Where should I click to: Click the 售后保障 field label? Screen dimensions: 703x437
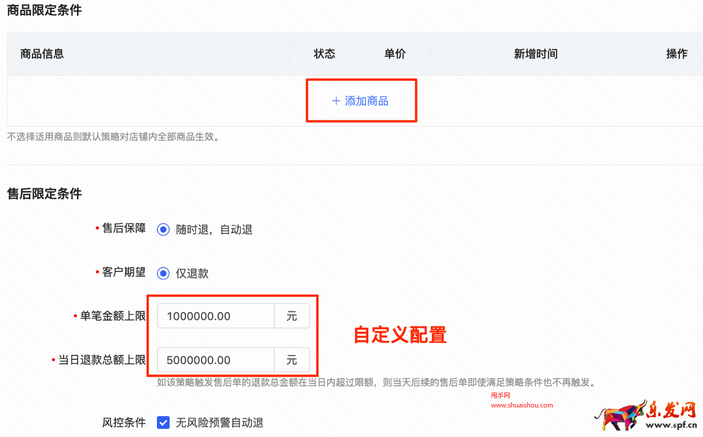(124, 228)
